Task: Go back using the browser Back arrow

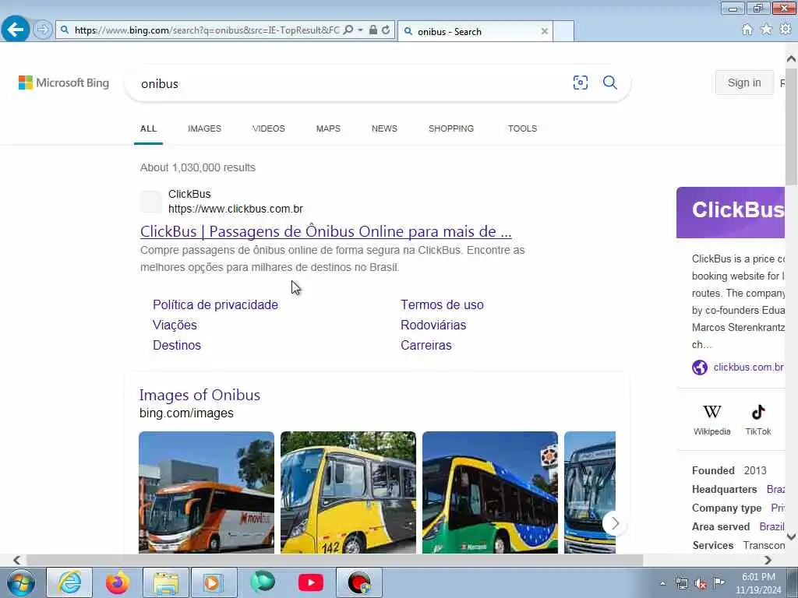Action: click(x=16, y=30)
